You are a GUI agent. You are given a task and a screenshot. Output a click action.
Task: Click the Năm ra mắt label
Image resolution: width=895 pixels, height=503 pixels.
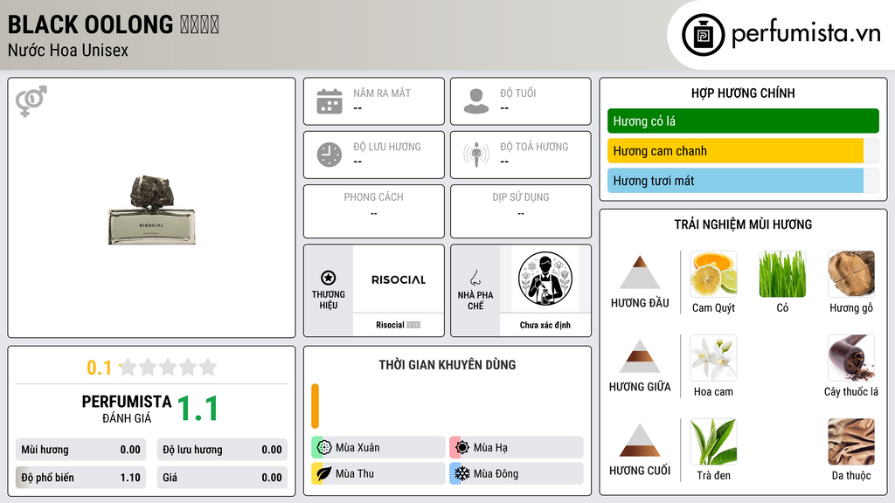pos(382,93)
